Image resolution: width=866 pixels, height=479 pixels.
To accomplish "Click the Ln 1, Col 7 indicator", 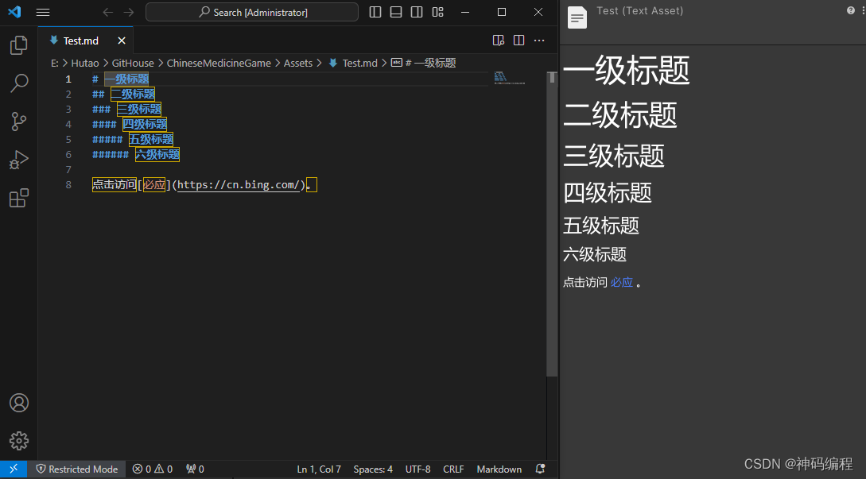I will pos(319,469).
